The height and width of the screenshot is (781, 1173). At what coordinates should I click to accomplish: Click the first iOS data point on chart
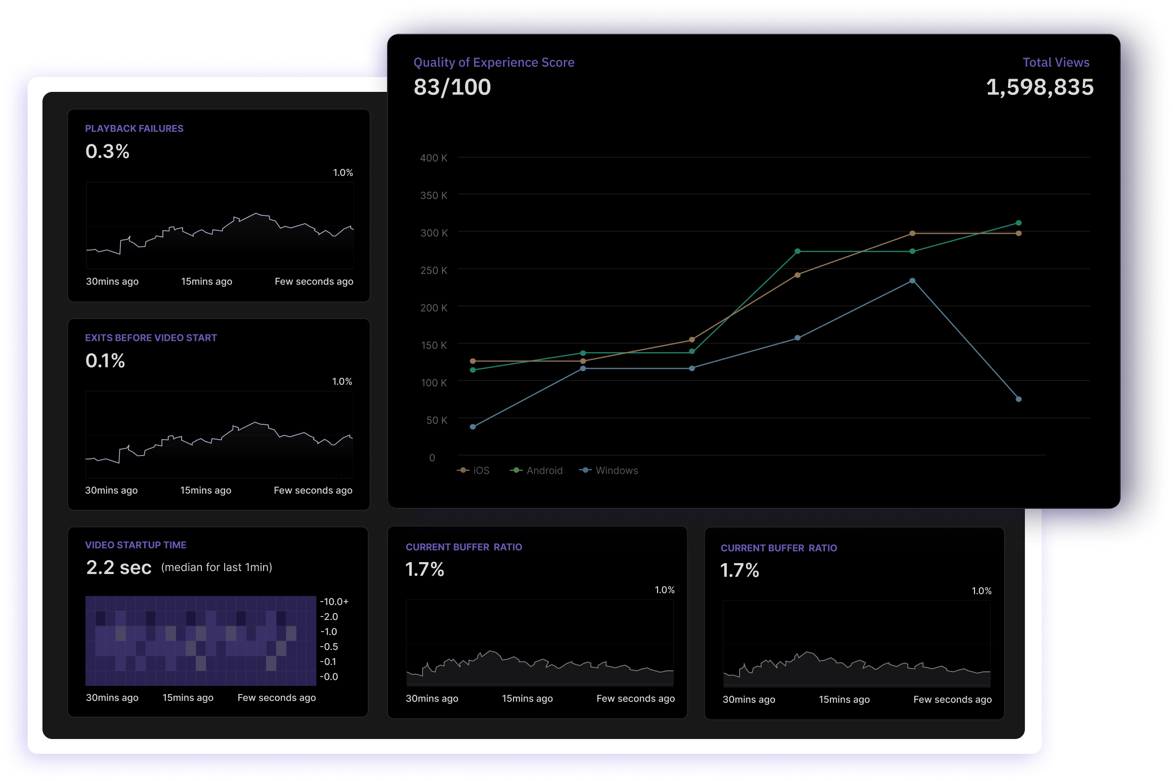click(x=473, y=361)
